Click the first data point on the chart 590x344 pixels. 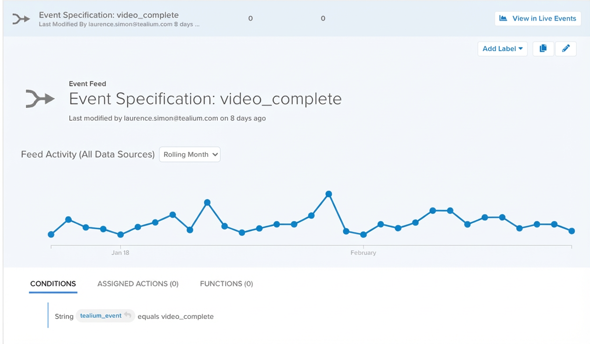(51, 235)
